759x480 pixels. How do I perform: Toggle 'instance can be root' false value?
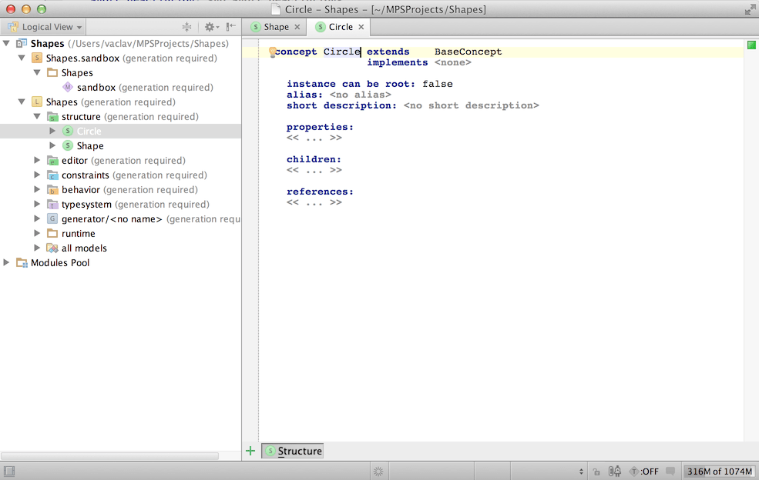[x=437, y=84]
